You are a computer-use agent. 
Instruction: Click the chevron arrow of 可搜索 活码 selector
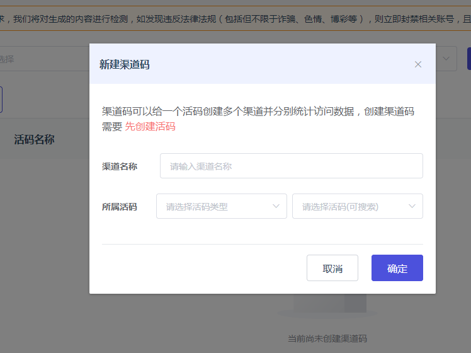tap(412, 206)
